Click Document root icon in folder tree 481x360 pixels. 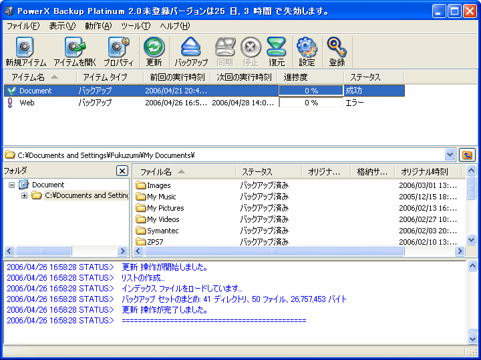(x=23, y=185)
